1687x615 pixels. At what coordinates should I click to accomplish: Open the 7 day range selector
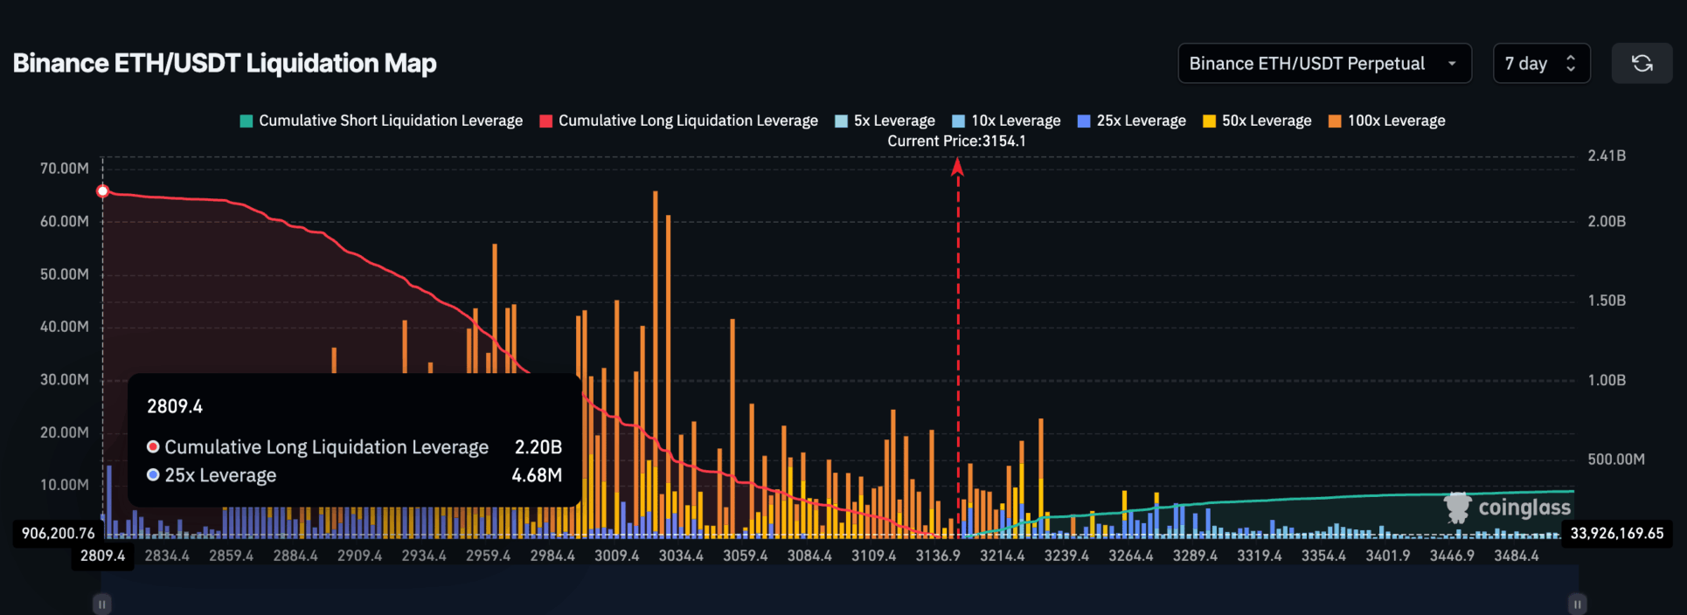(1540, 64)
